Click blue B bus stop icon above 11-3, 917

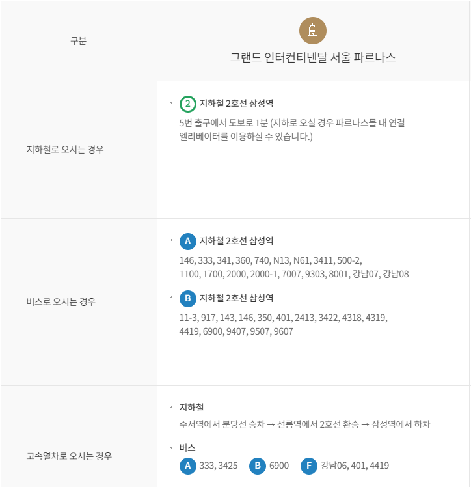188,299
